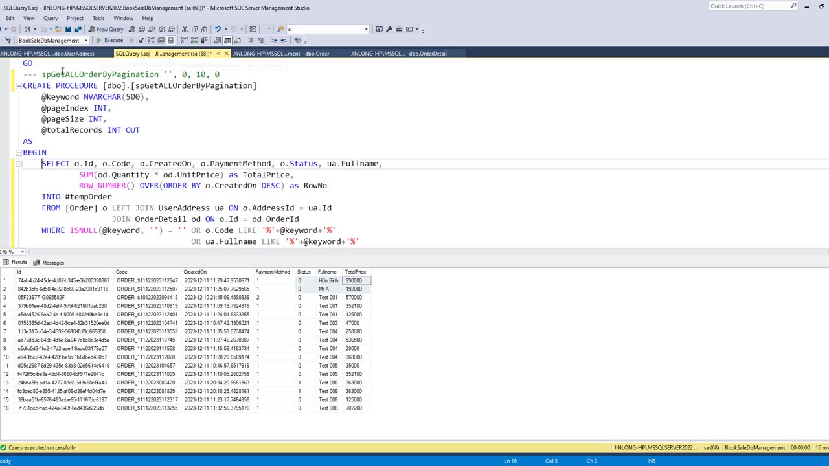Click the first Analysis Services query icon

click(x=142, y=29)
